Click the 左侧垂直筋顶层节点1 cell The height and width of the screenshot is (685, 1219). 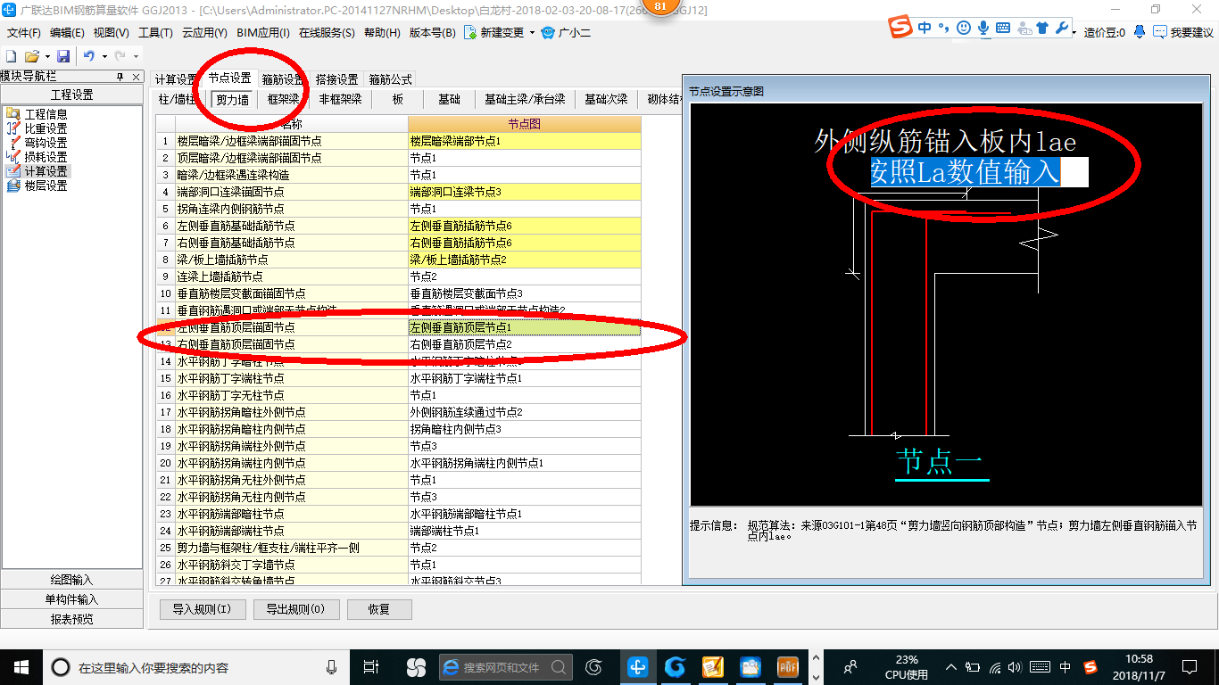(x=524, y=327)
